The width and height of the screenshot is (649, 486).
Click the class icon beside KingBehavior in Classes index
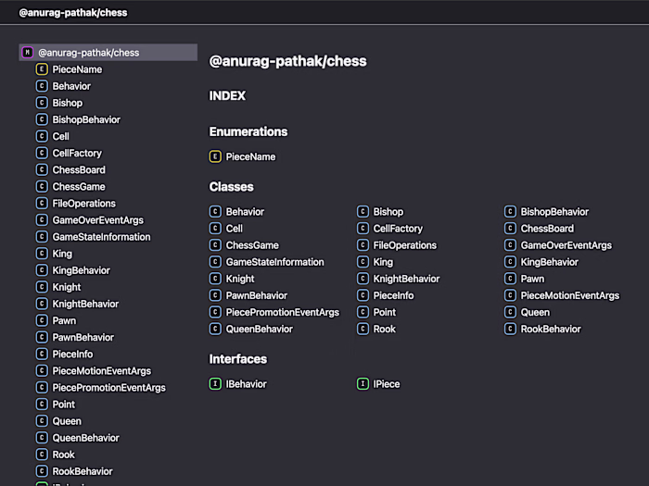pos(510,262)
